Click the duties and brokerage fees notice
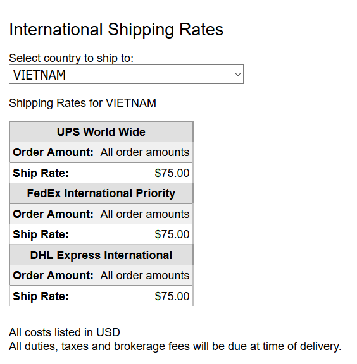The width and height of the screenshot is (357, 364). pos(175,346)
